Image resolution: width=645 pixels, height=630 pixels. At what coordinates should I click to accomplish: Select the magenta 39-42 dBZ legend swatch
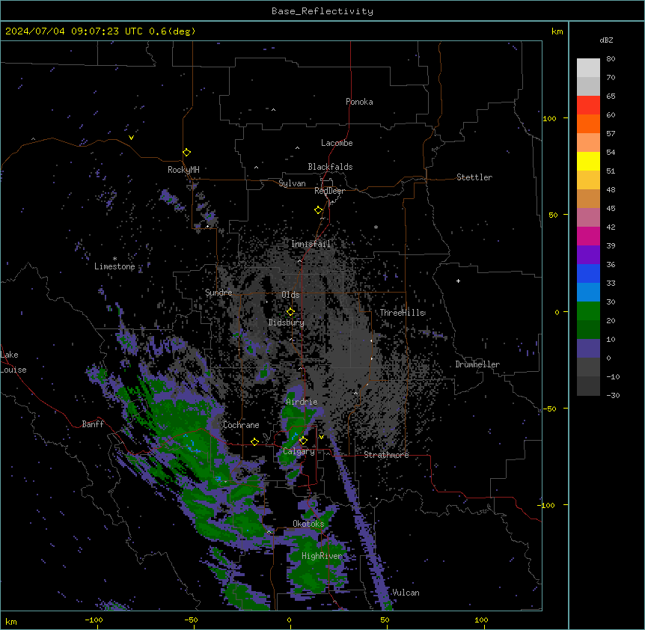[x=588, y=236]
